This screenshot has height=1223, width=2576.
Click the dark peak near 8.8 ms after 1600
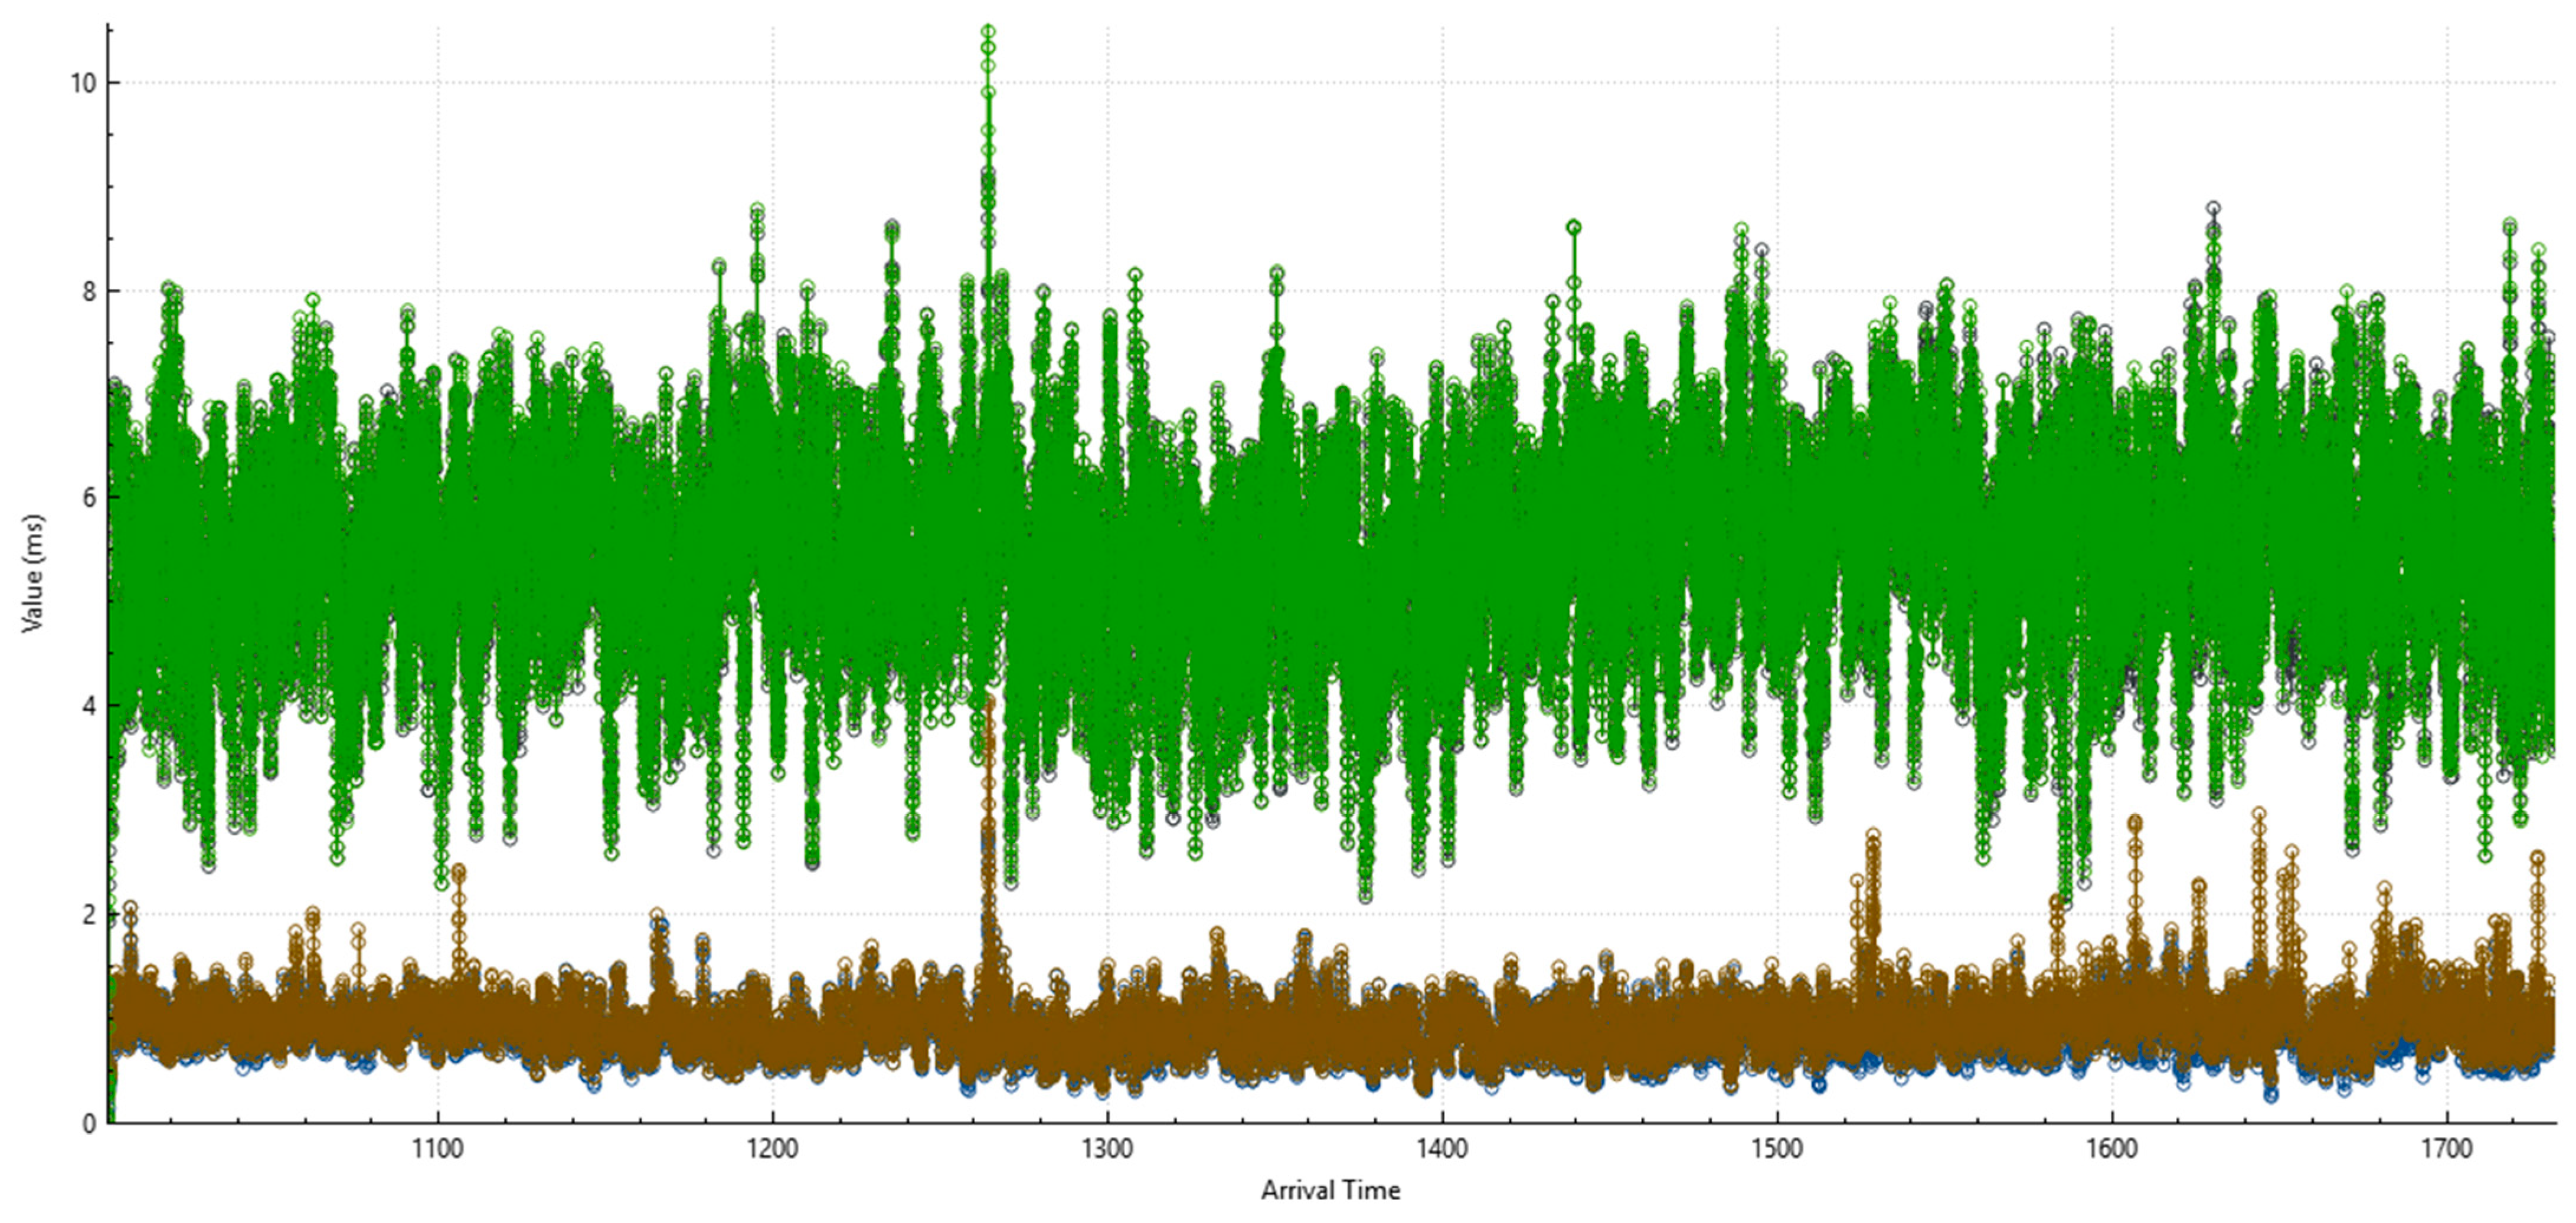click(2214, 209)
